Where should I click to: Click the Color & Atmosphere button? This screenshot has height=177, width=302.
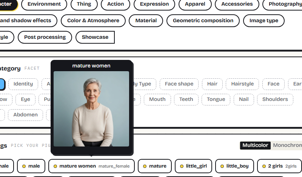93,21
